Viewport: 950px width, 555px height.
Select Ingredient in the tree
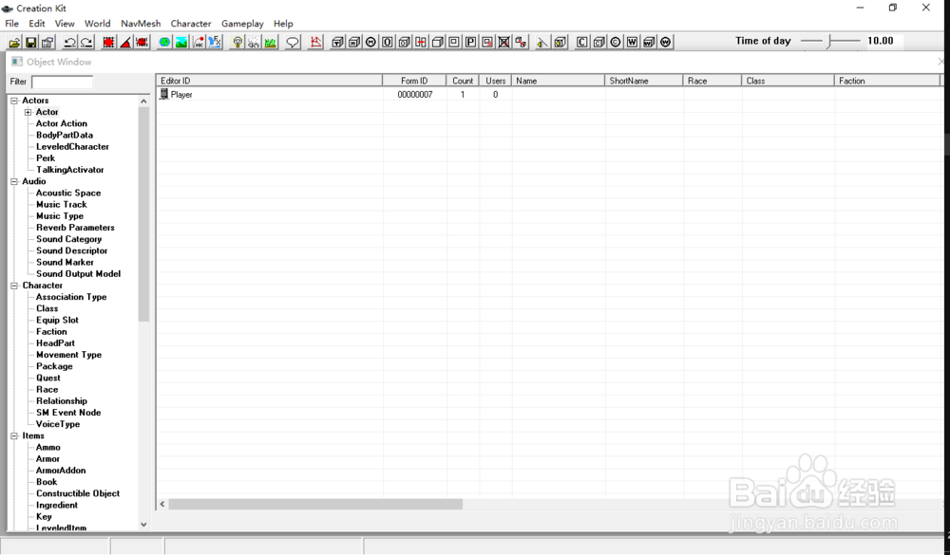point(56,505)
